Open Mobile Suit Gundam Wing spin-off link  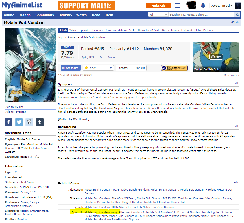(x=101, y=212)
